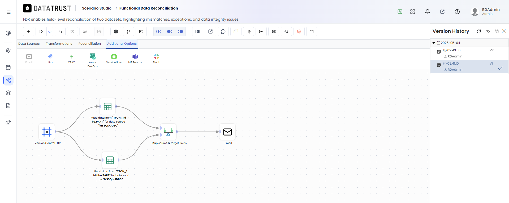Collapse the 2026-05-04 date group
This screenshot has width=509, height=203.
click(434, 43)
